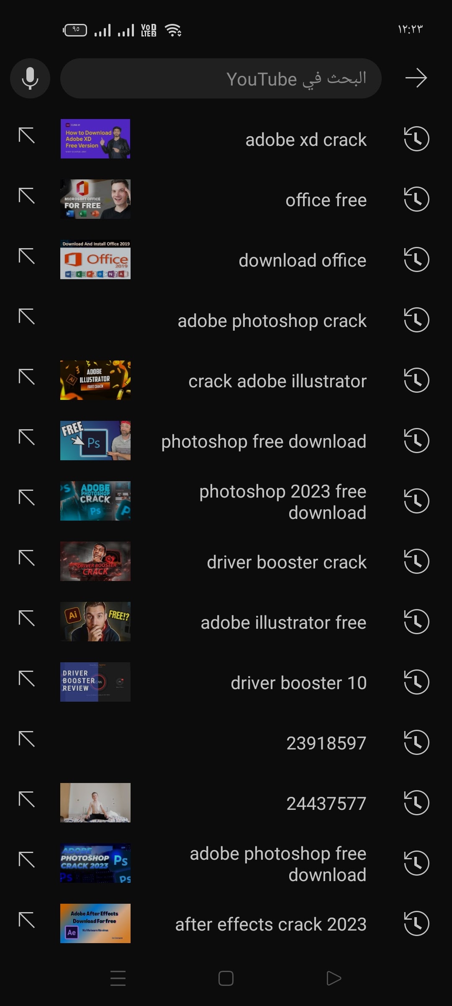Search for 'adobe illustrator free' suggestion
This screenshot has width=452, height=1006.
click(x=283, y=622)
